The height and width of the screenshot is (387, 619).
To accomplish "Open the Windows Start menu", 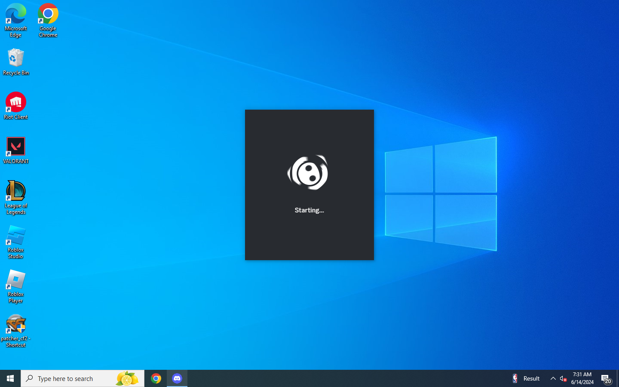I will (10, 378).
